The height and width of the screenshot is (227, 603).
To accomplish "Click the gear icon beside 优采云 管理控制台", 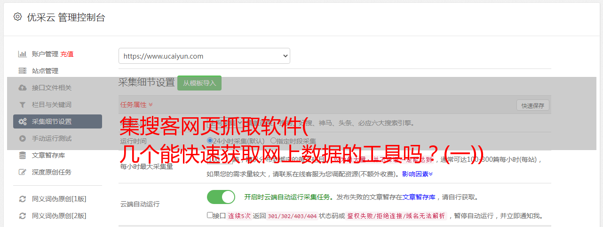I will click(17, 17).
